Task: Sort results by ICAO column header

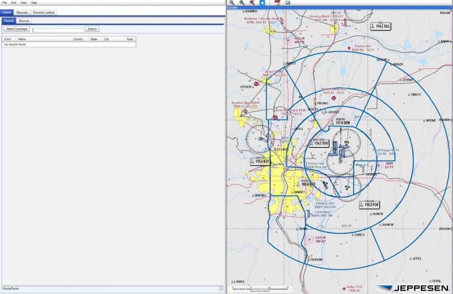Action: [x=9, y=39]
